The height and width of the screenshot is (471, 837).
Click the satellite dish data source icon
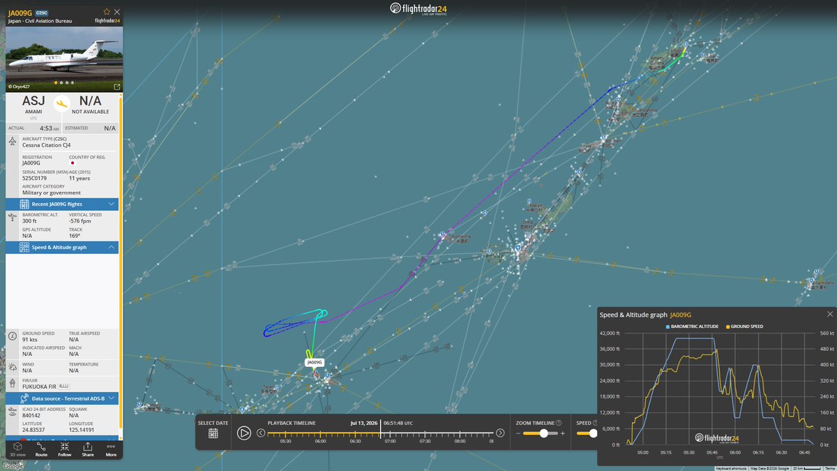pyautogui.click(x=24, y=398)
